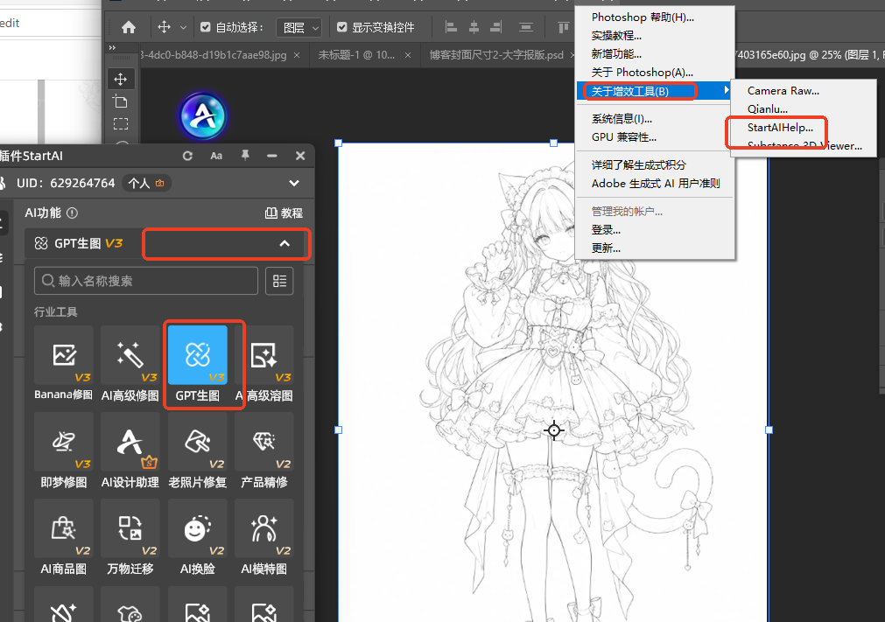
Task: Toggle the 自动选择 checkbox
Action: click(x=206, y=27)
